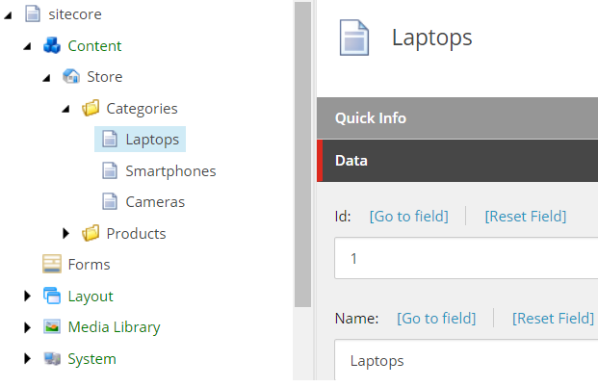Click the Store house icon
Image resolution: width=598 pixels, height=387 pixels.
coord(71,76)
